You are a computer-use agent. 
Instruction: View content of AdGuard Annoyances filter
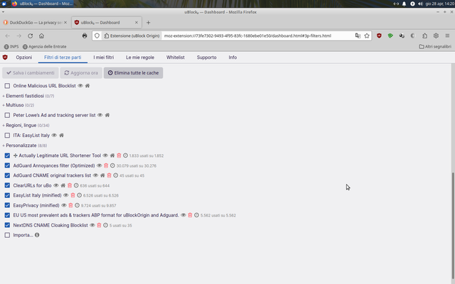pyautogui.click(x=100, y=165)
